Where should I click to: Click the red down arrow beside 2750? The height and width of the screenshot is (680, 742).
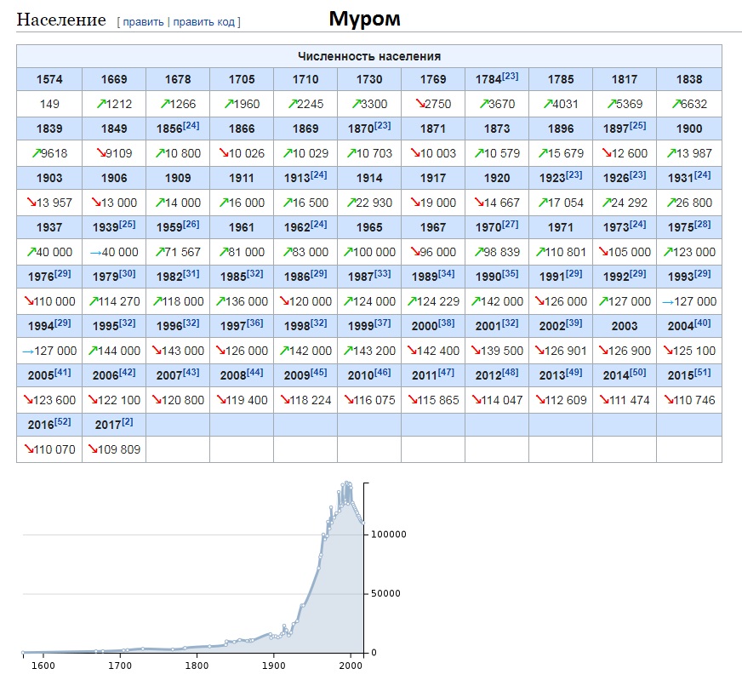coord(420,104)
